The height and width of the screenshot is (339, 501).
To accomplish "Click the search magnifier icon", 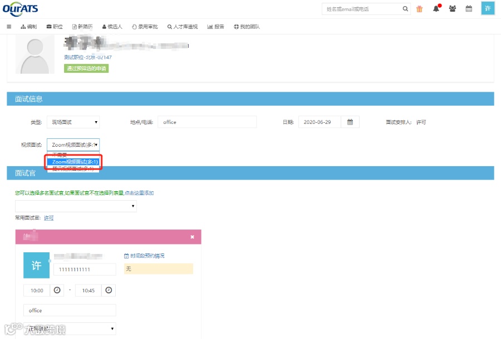I will coord(405,9).
